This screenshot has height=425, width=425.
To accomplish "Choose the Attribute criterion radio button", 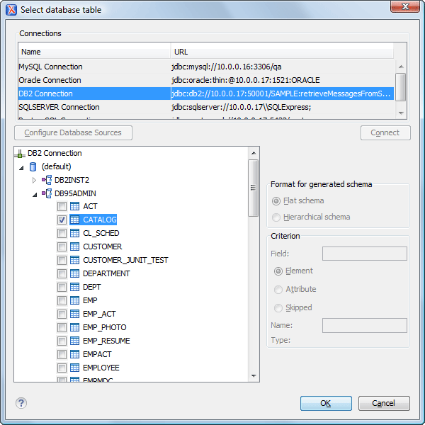I will click(x=278, y=290).
